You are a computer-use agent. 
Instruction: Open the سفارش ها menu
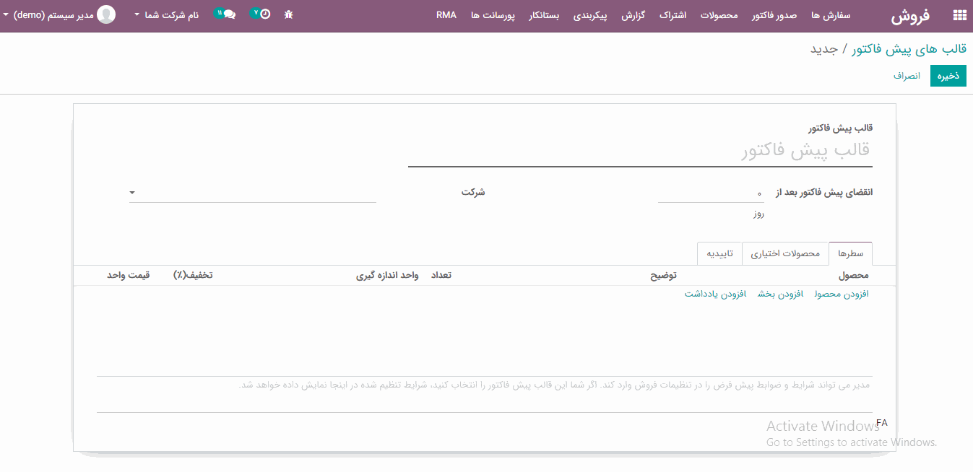[x=831, y=15]
